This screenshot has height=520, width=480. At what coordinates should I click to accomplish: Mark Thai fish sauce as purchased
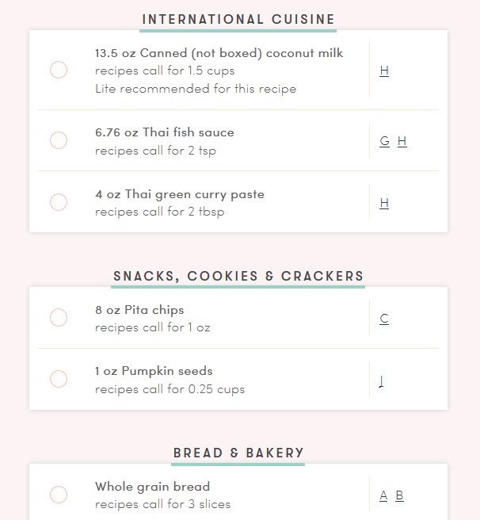(59, 140)
